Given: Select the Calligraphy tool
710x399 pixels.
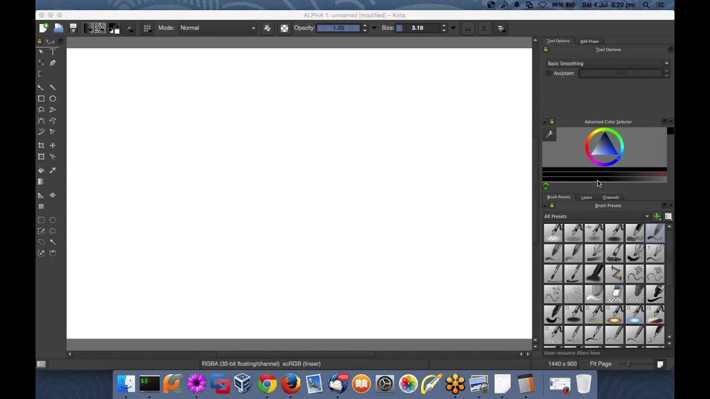Looking at the screenshot, I should (53, 63).
